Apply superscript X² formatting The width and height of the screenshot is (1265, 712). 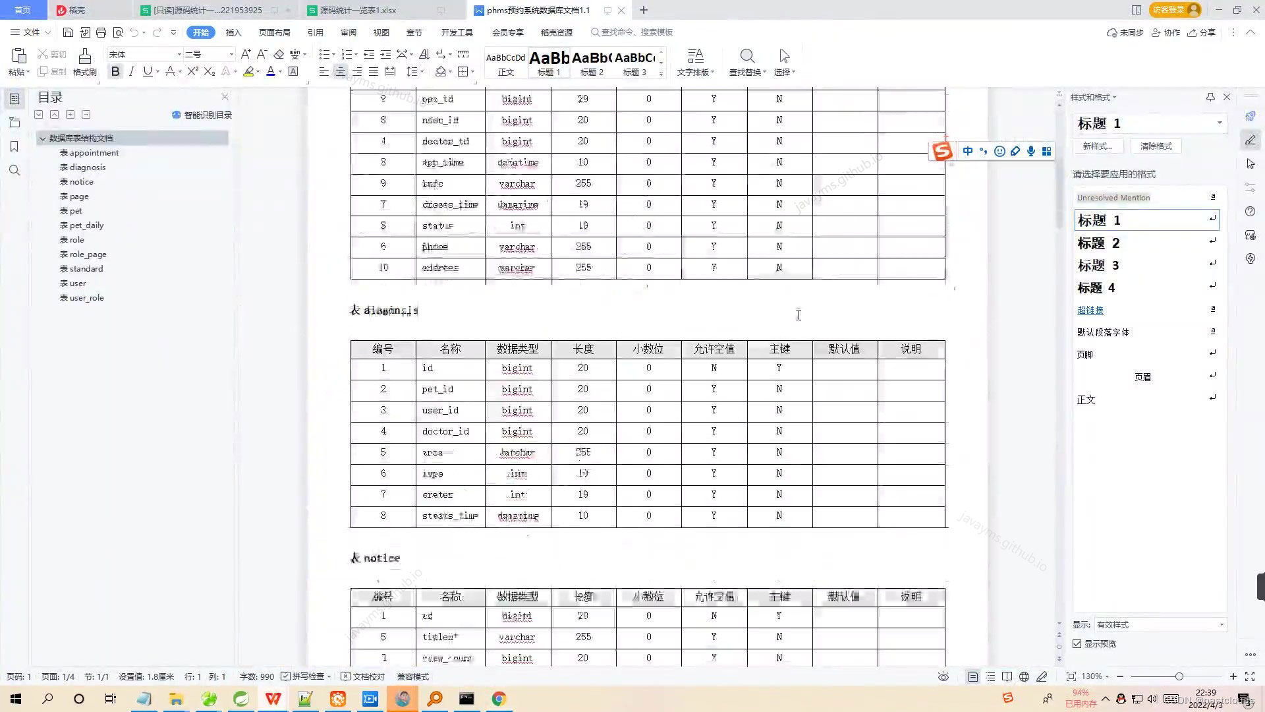(x=191, y=71)
